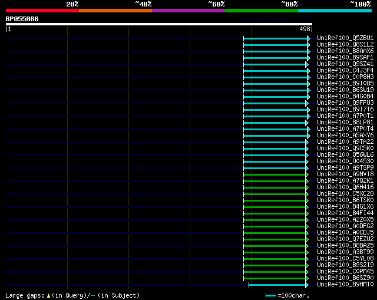377x300 pixels.
Task: Open hit UniRef100_Q6H416
Action: pyautogui.click(x=345, y=187)
